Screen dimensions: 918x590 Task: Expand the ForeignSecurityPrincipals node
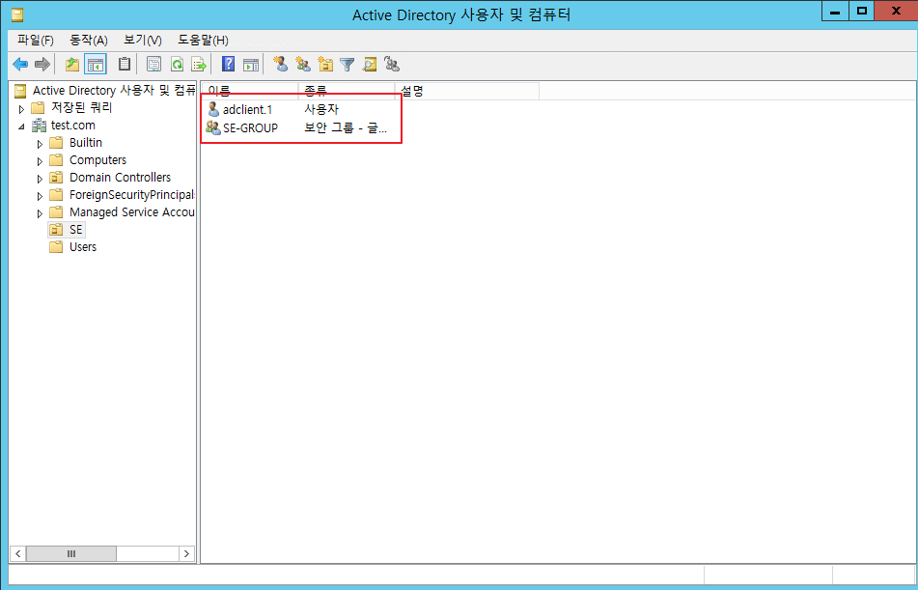coord(40,196)
